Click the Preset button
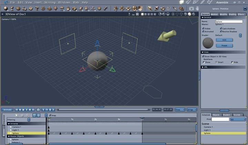 [224, 45]
